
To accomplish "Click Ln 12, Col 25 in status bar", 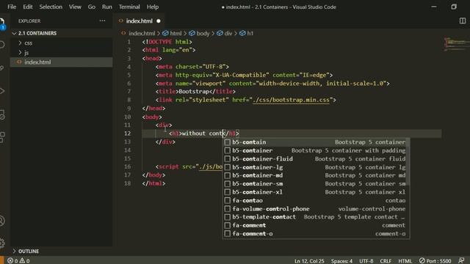I will pyautogui.click(x=309, y=261).
